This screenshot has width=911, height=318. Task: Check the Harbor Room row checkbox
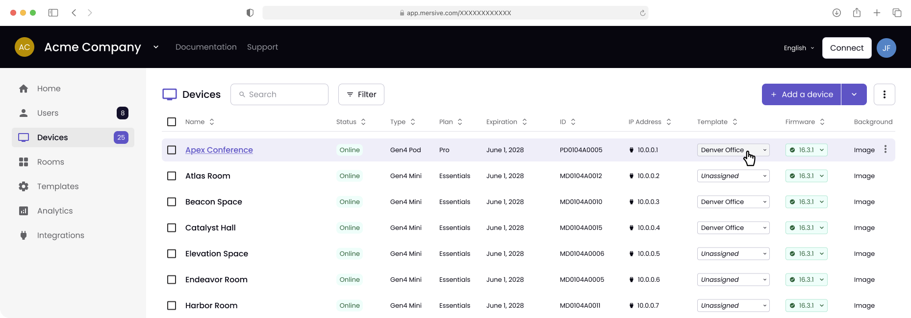click(172, 305)
